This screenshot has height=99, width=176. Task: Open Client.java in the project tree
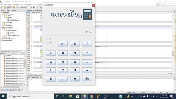pyautogui.click(x=12, y=32)
